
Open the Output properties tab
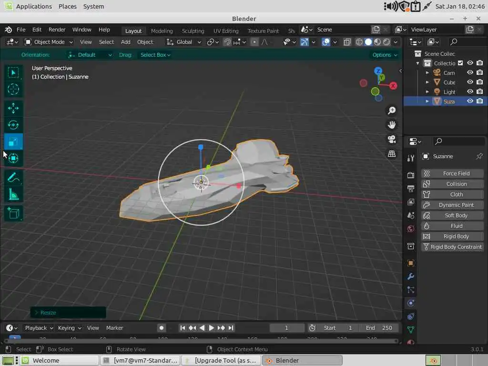click(410, 188)
